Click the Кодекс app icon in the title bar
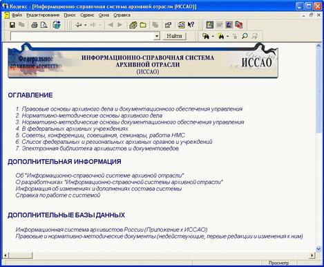324x267 pixels. click(x=5, y=6)
